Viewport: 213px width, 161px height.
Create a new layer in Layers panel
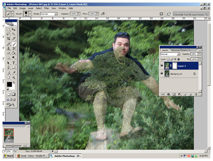coord(190,94)
